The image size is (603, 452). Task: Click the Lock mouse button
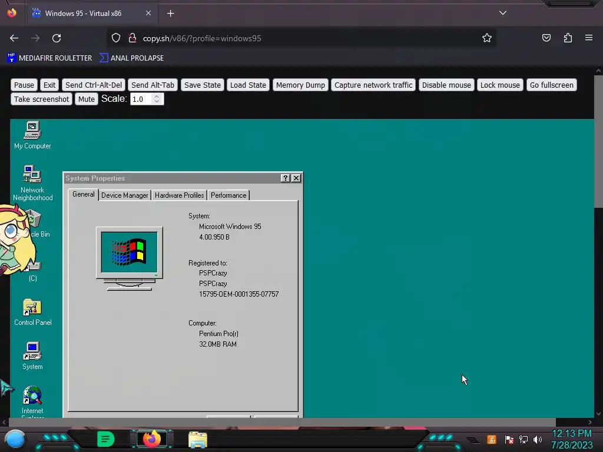[x=500, y=85]
